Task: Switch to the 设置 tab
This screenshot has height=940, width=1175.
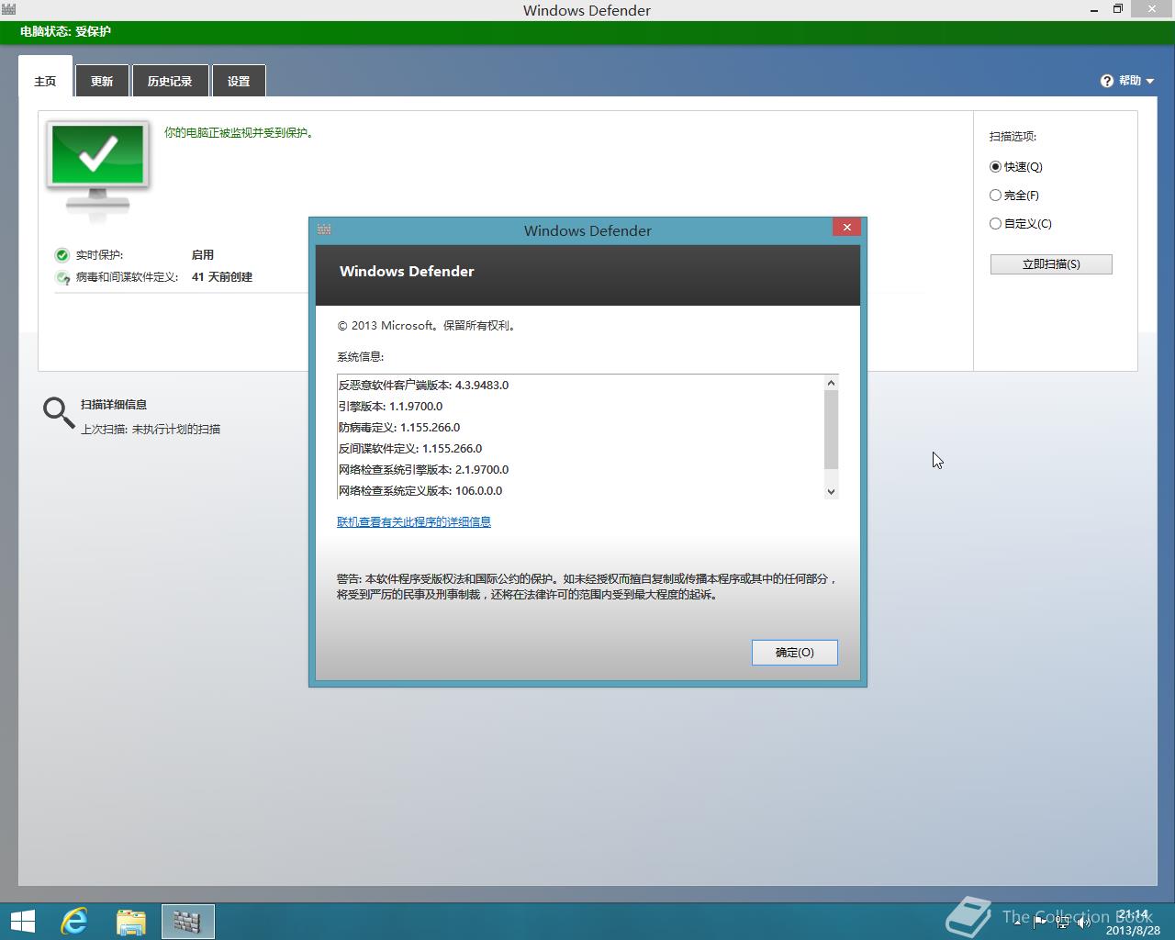Action: [x=239, y=81]
